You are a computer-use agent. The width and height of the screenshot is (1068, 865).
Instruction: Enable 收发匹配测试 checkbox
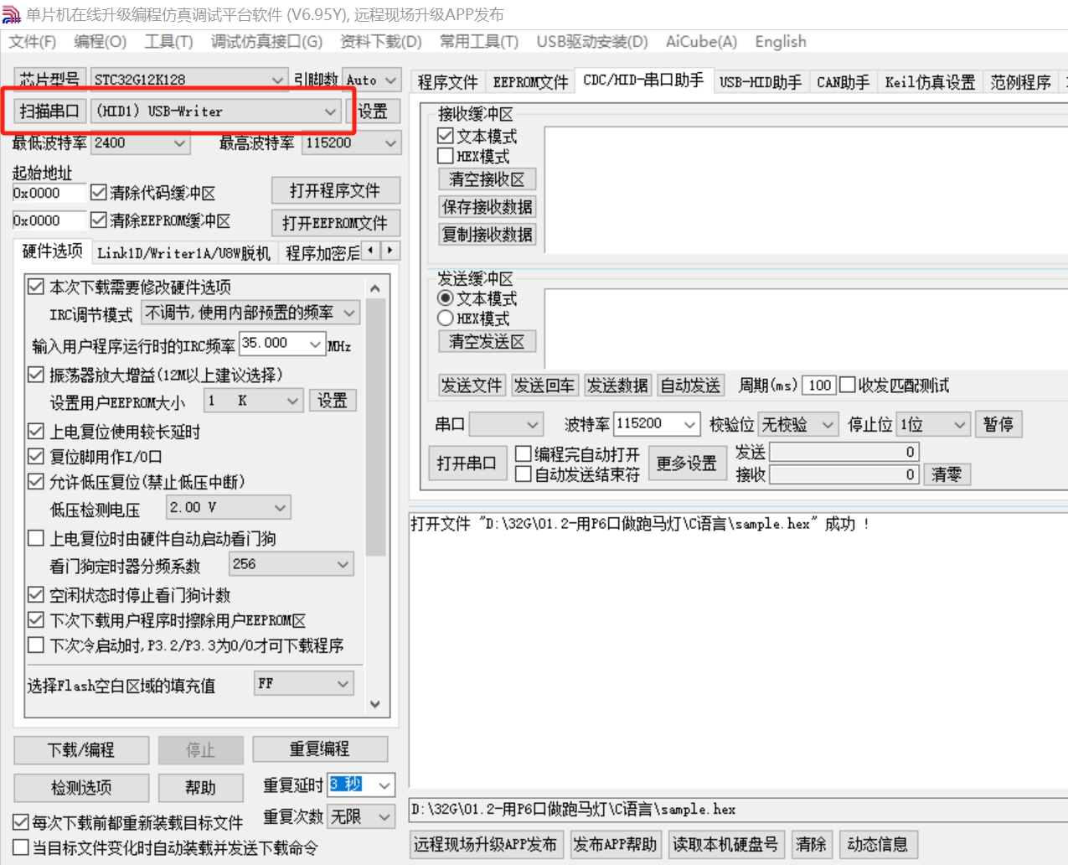point(847,385)
